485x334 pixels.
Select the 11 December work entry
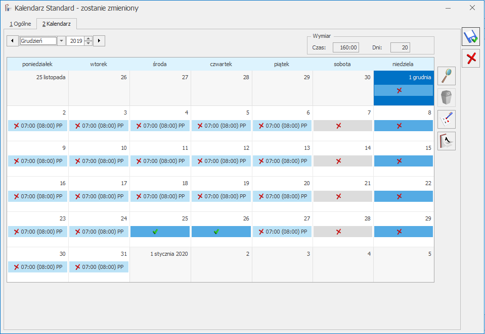click(160, 161)
